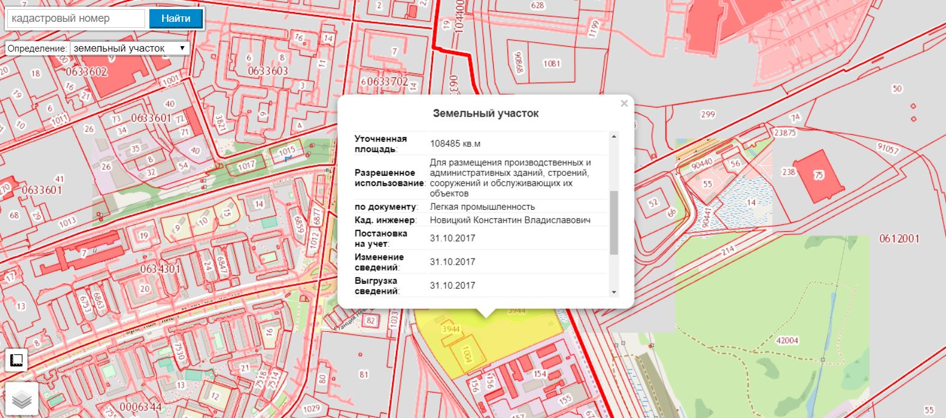Image resolution: width=946 pixels, height=418 pixels.
Task: Select the green-outlined parcel 1015
Action: (x=286, y=150)
